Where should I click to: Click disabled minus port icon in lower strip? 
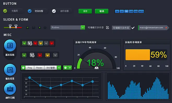pos(32,55)
